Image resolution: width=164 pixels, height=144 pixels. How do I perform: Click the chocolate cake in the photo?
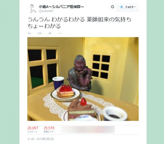click(x=81, y=109)
